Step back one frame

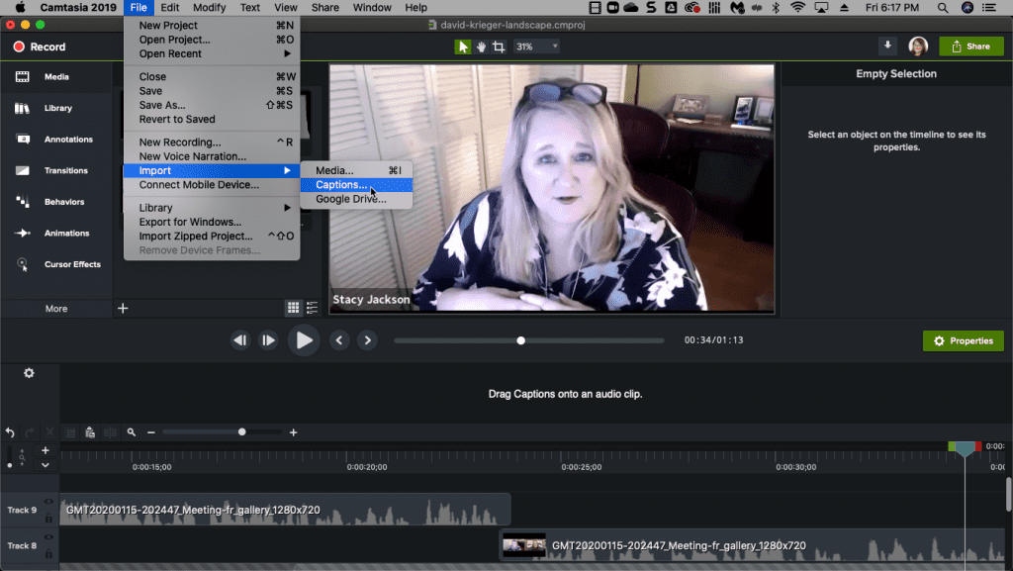click(240, 340)
